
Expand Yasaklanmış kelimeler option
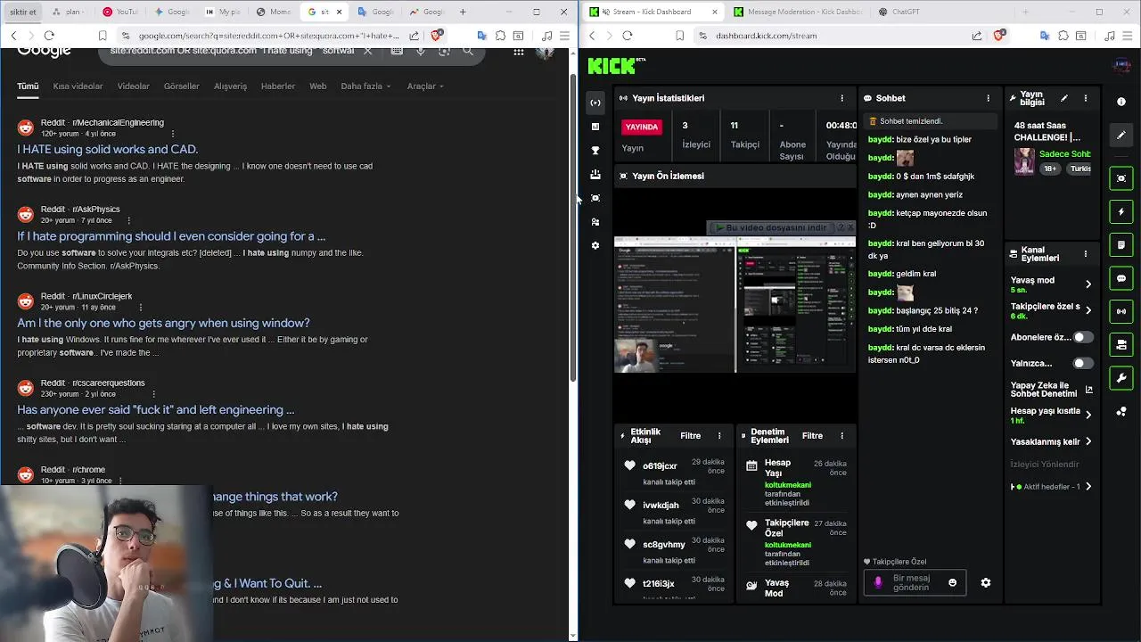1088,441
